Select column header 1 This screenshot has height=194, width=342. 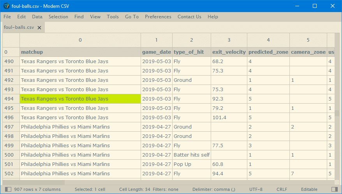click(156, 40)
